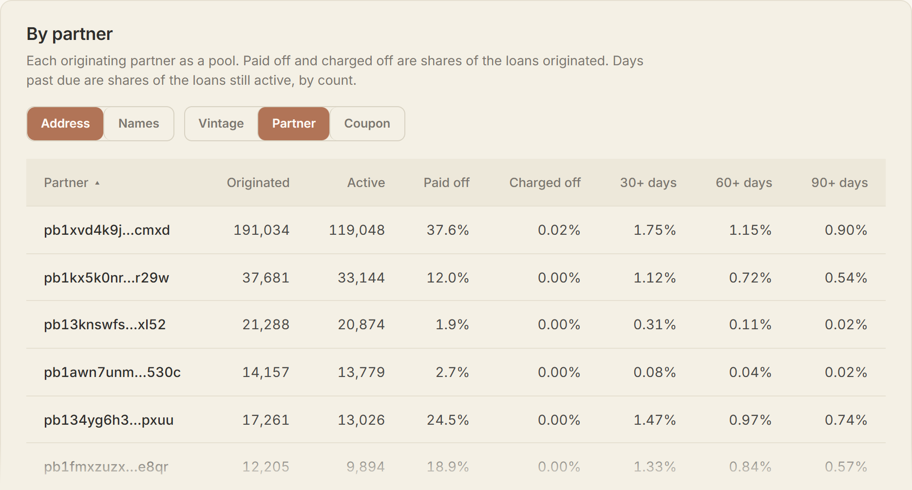912x490 pixels.
Task: Click originated value 37,681
Action: (266, 278)
